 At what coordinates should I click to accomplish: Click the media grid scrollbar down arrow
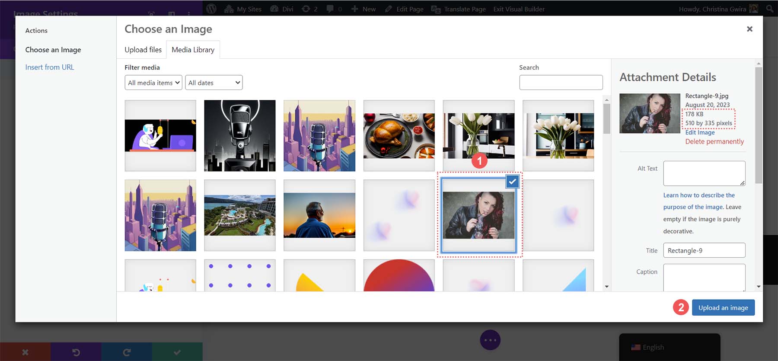(x=607, y=287)
